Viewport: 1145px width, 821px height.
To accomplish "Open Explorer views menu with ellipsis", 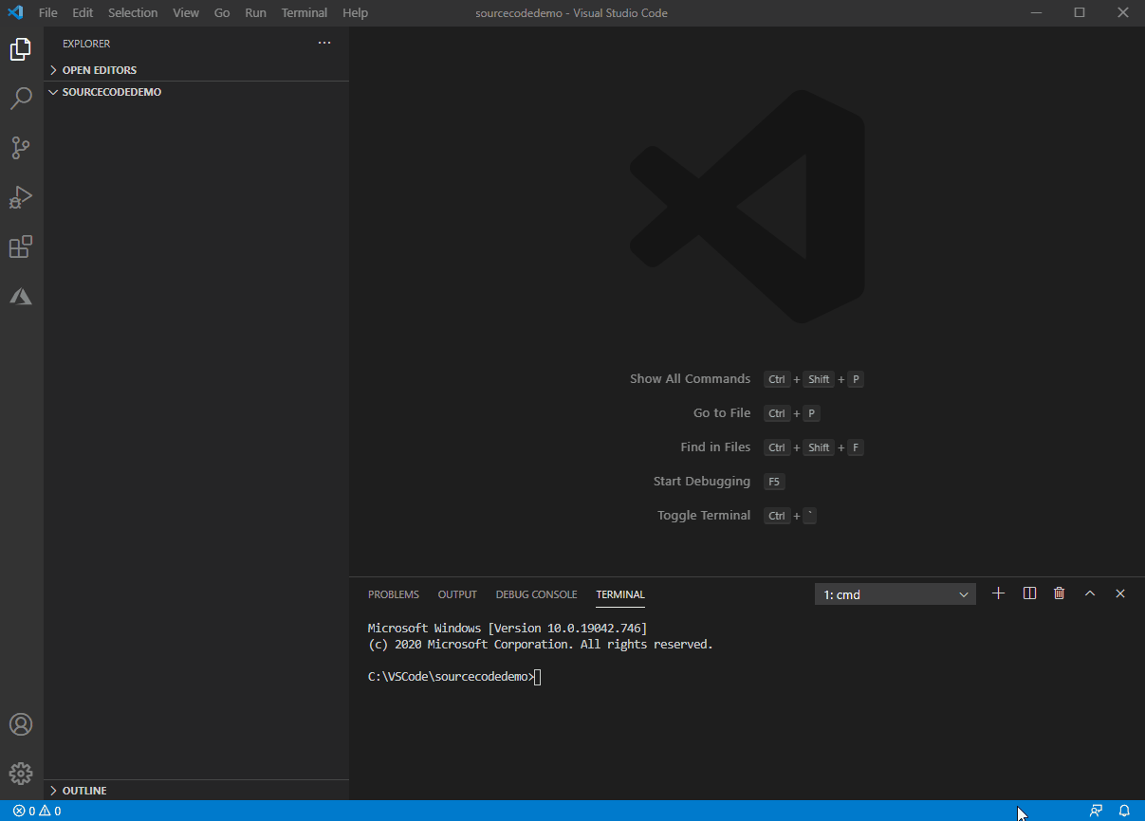I will point(324,43).
